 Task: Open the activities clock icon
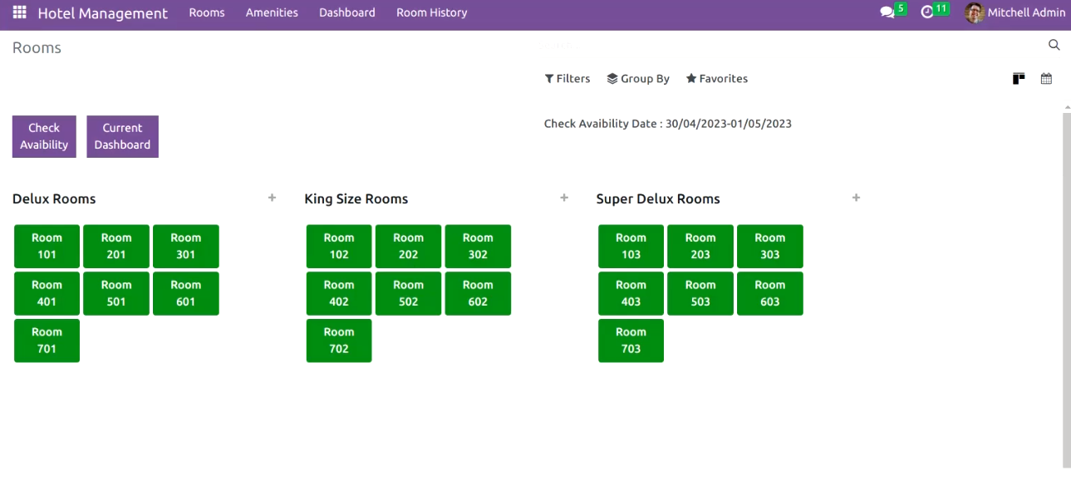pyautogui.click(x=927, y=12)
